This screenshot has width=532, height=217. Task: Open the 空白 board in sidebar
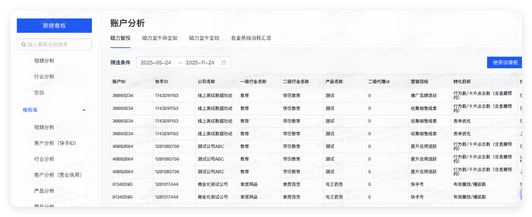click(39, 92)
